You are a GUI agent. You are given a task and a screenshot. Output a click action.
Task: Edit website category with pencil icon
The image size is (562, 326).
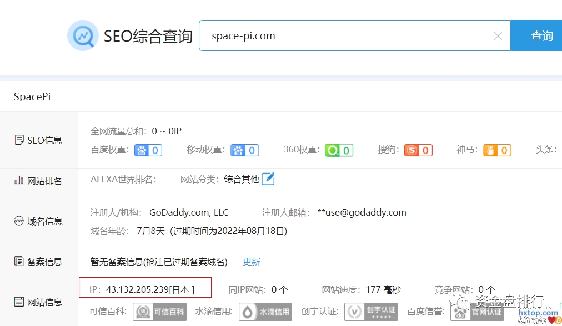point(268,179)
